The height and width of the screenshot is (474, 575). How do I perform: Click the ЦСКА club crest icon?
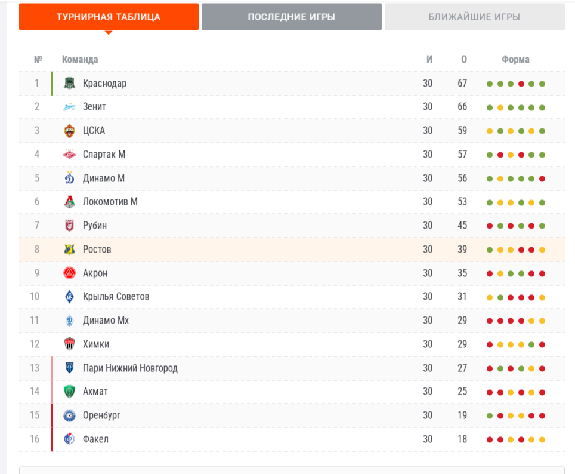click(70, 131)
